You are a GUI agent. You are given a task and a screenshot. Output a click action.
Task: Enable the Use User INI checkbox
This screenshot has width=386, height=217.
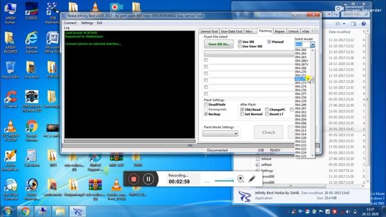(239, 46)
